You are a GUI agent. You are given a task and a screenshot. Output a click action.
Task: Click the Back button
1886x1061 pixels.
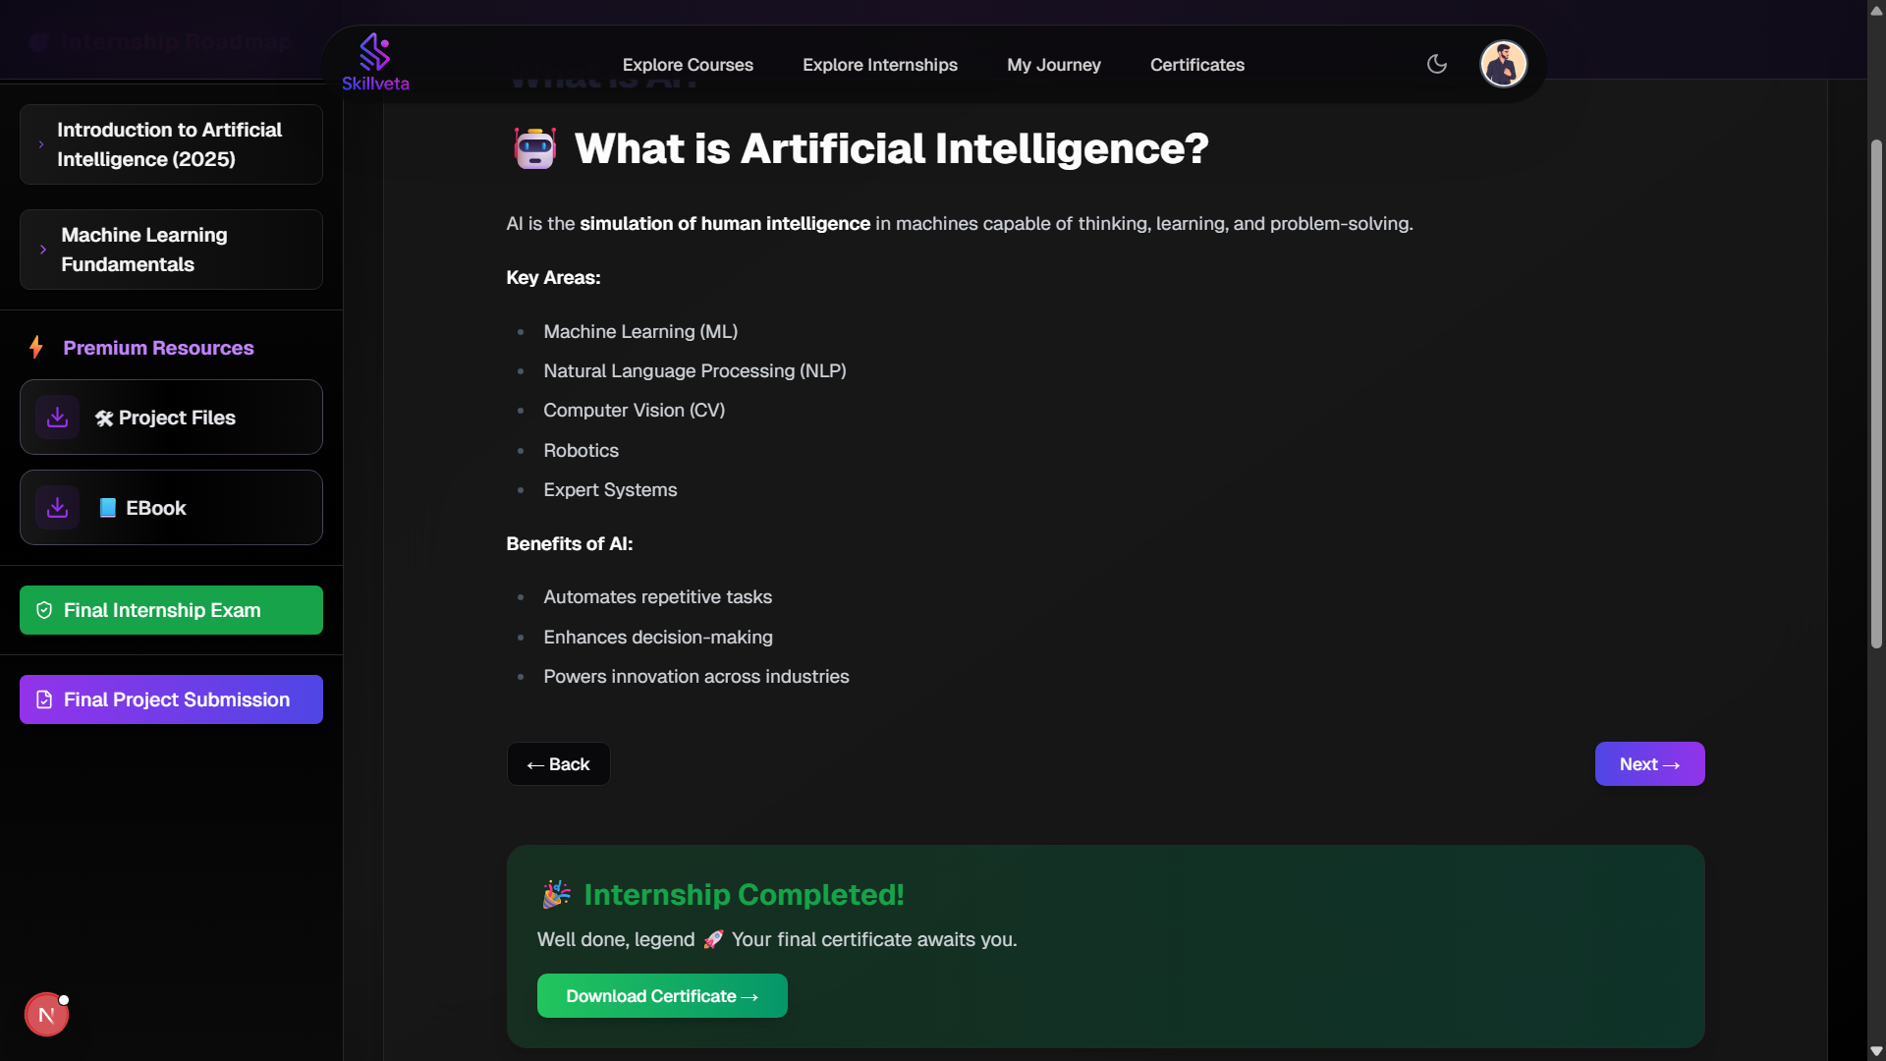(x=558, y=764)
